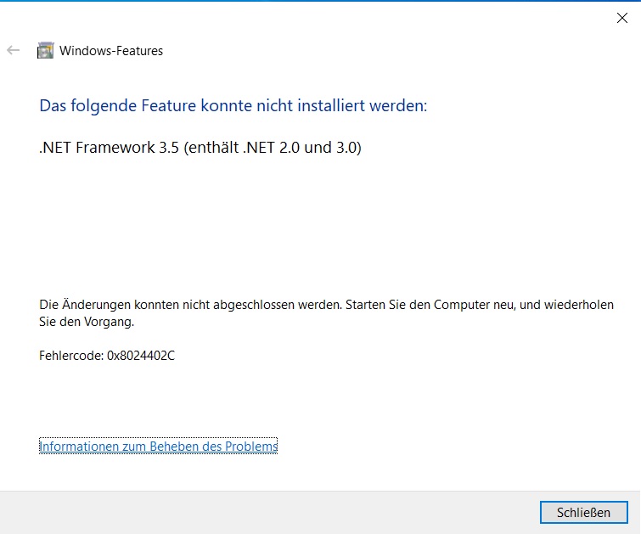
Task: Click the word 'Feature' in the blue heading
Action: 171,106
